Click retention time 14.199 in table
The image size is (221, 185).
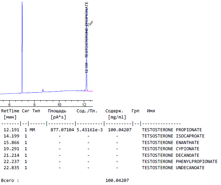click(x=11, y=136)
